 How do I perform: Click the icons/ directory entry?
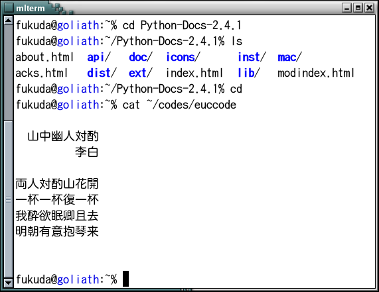tap(183, 58)
